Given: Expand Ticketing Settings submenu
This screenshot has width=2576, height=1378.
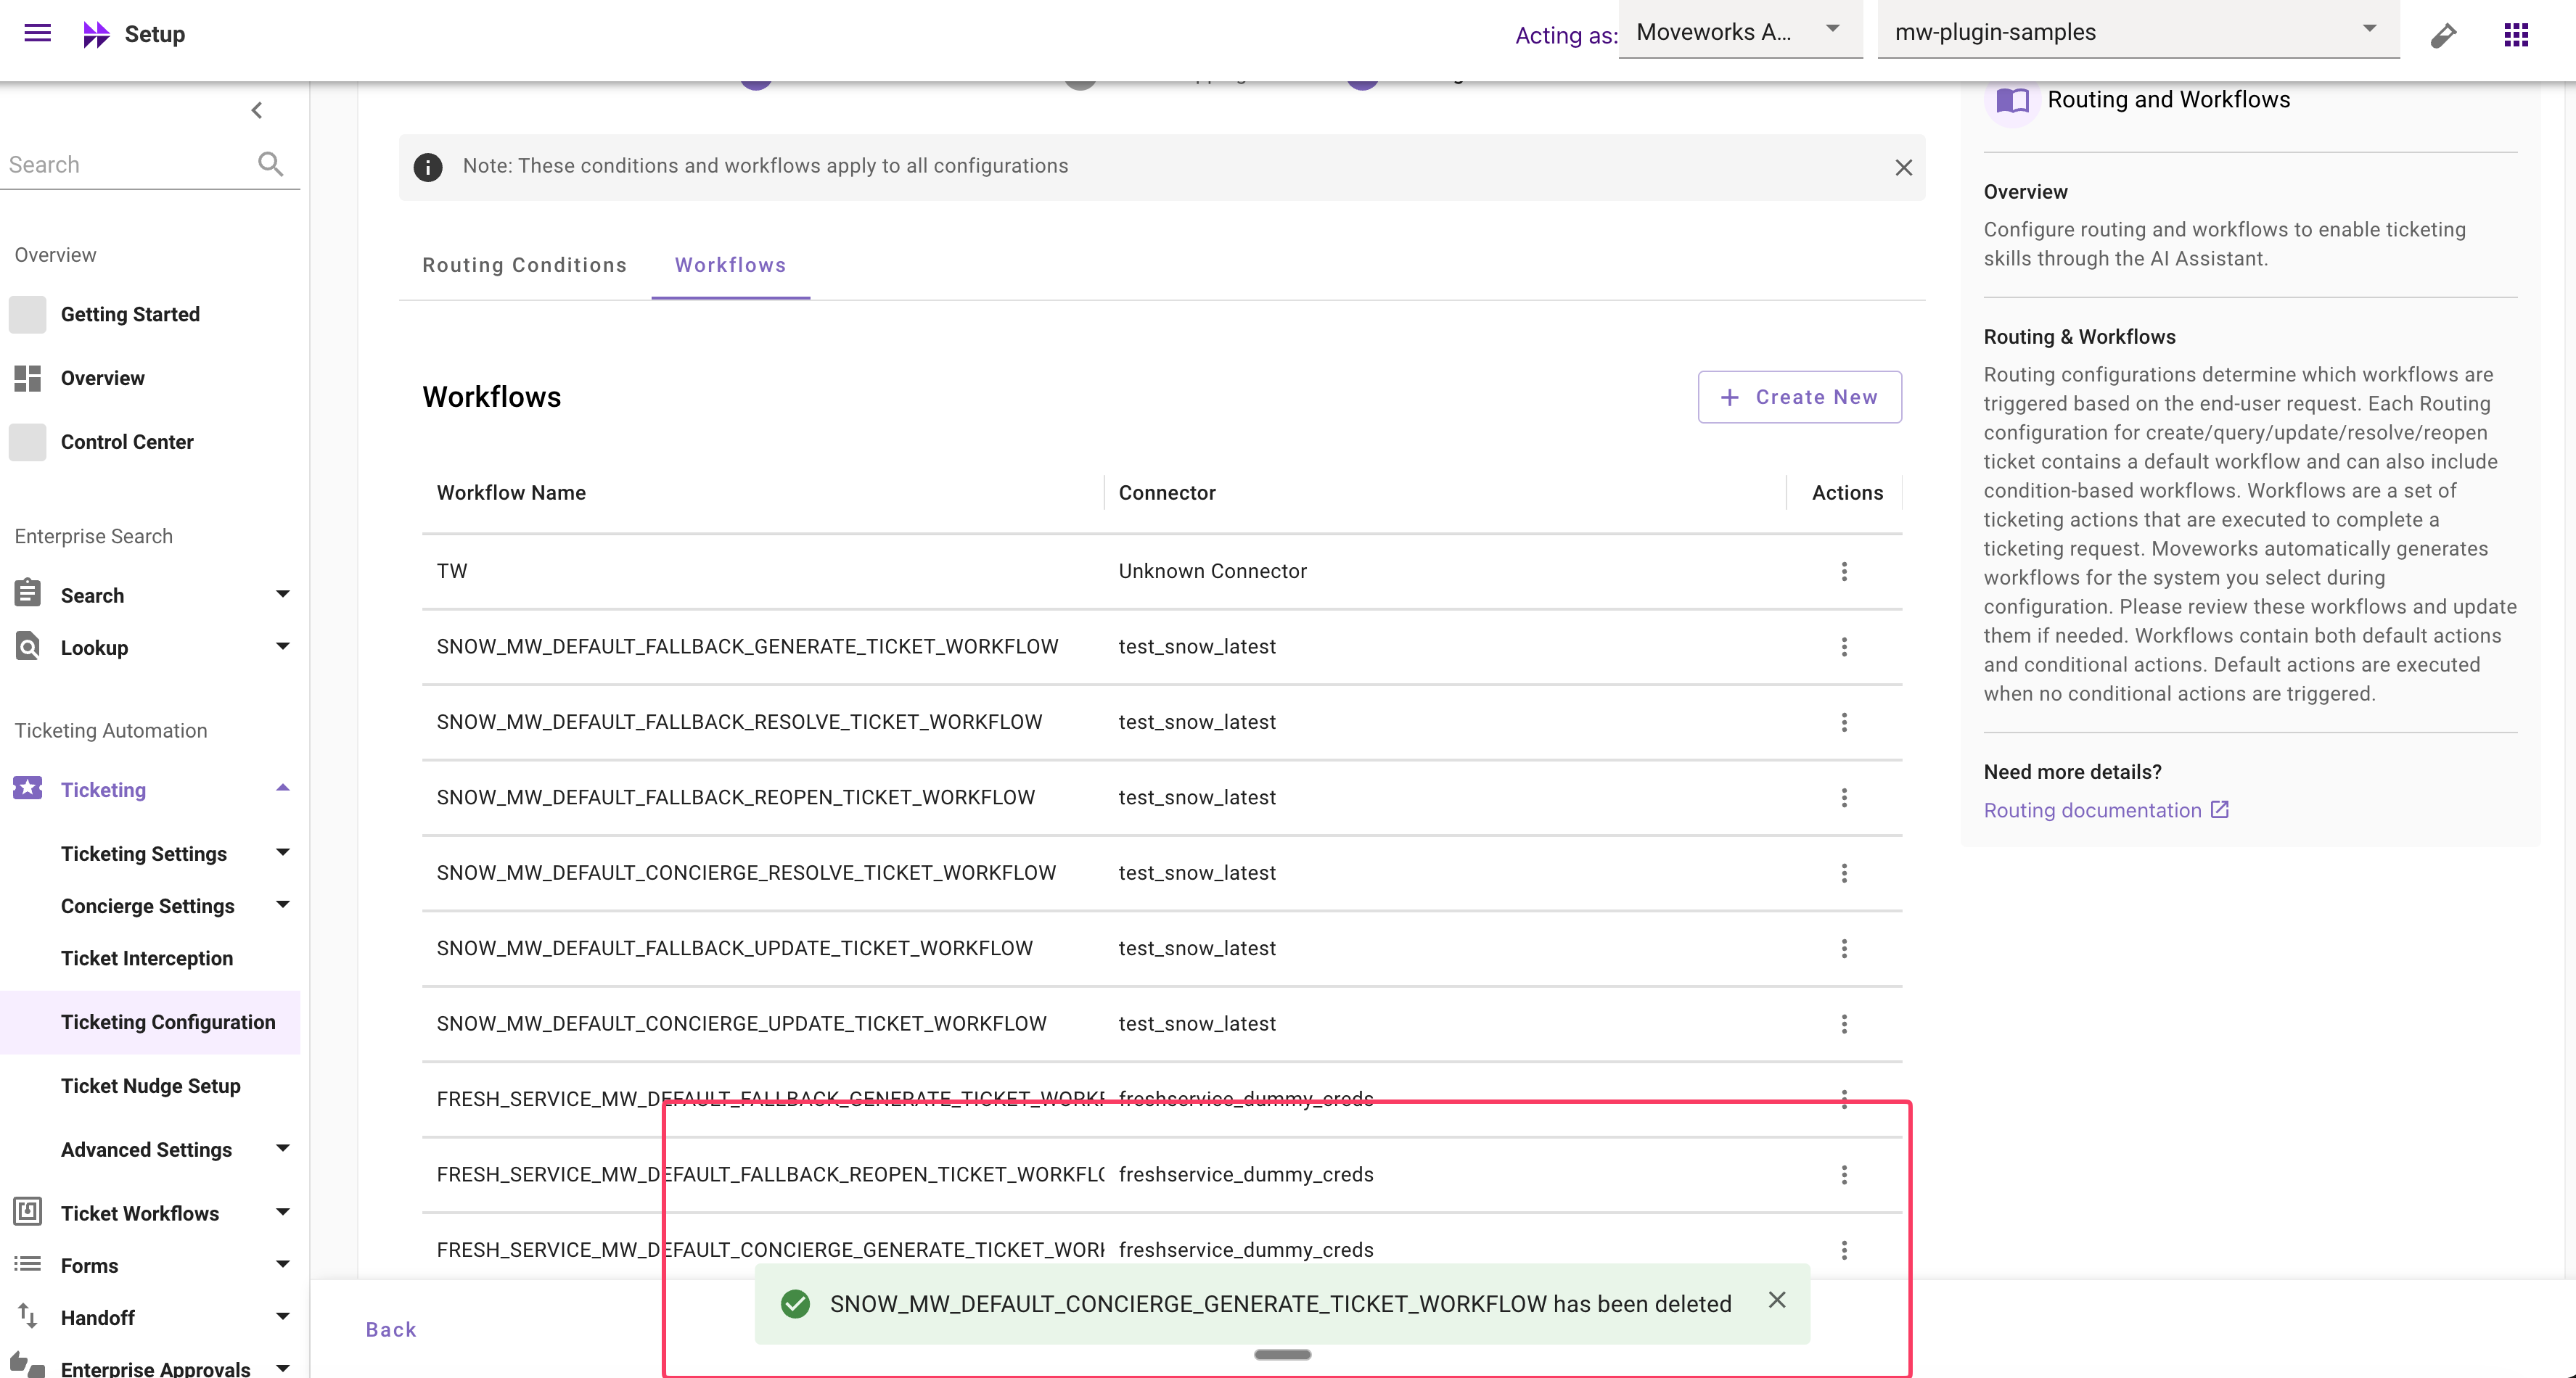Looking at the screenshot, I should point(283,852).
